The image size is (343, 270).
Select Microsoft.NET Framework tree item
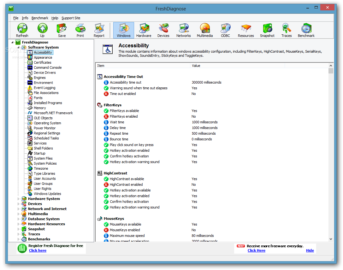click(53, 113)
